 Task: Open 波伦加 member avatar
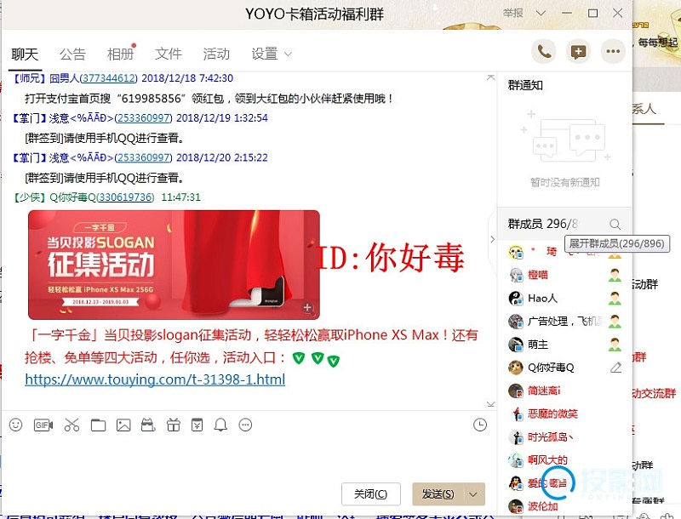516,506
